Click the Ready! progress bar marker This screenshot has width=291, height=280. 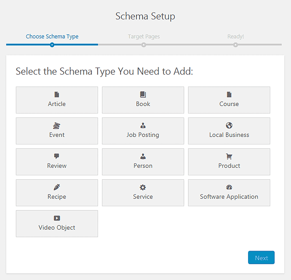pyautogui.click(x=236, y=45)
